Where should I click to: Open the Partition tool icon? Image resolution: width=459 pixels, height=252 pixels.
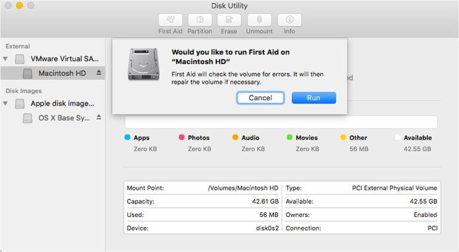pos(200,20)
